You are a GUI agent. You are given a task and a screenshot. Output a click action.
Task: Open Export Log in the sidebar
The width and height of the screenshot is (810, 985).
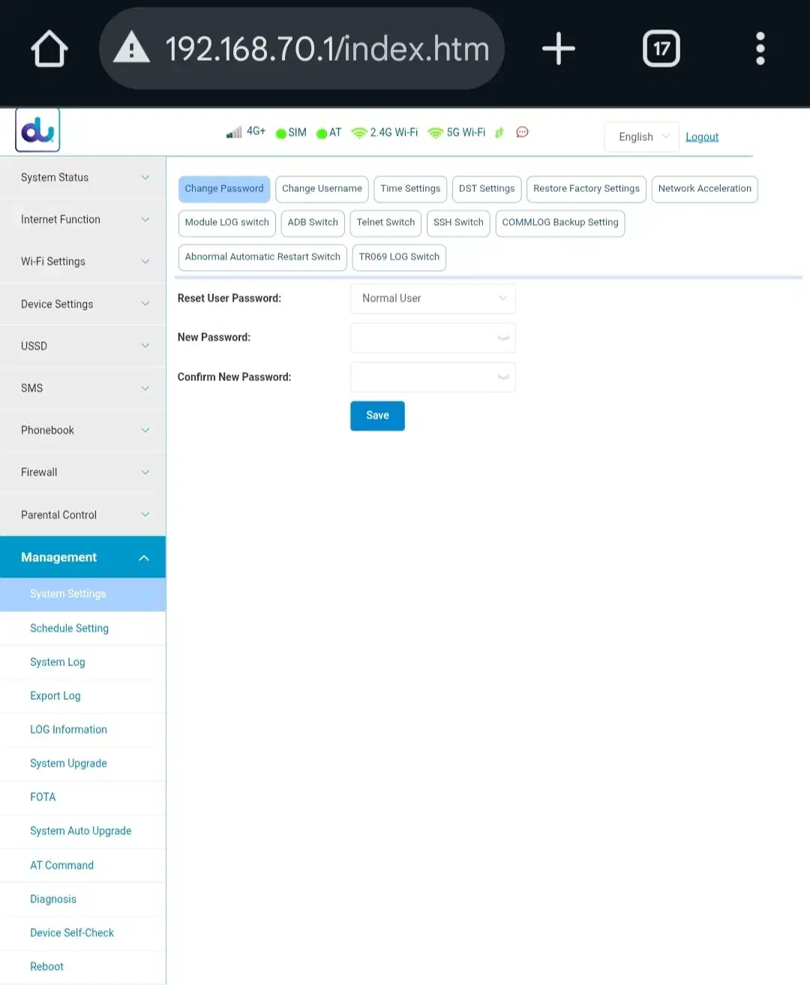[x=82, y=696]
